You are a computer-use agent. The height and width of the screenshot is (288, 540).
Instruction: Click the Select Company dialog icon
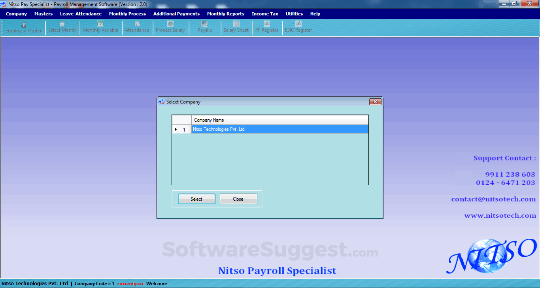(x=161, y=102)
